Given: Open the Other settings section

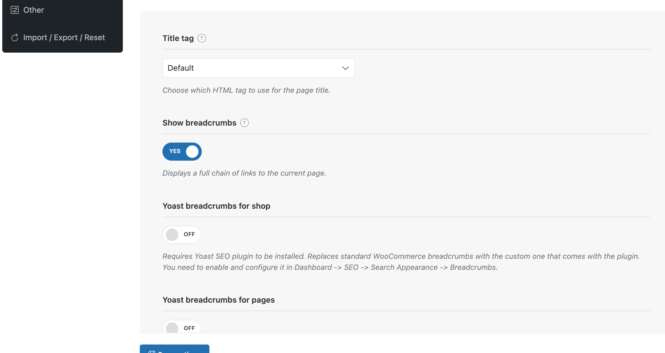Looking at the screenshot, I should pyautogui.click(x=34, y=10).
